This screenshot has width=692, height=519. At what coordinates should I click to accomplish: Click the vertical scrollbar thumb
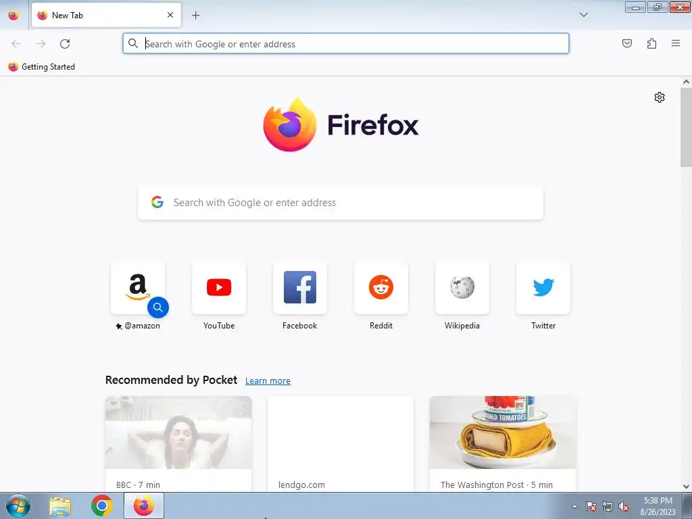pyautogui.click(x=686, y=127)
